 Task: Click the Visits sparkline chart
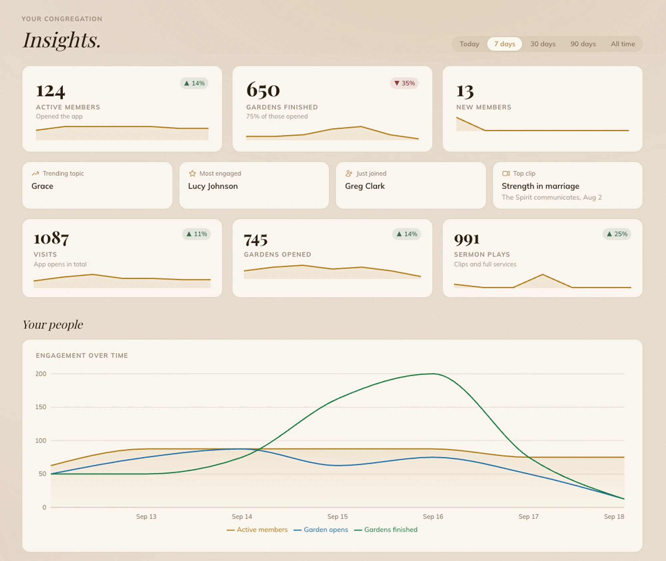pyautogui.click(x=122, y=281)
